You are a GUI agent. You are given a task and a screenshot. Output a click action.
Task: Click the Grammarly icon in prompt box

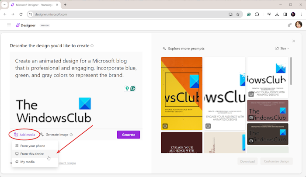click(133, 88)
